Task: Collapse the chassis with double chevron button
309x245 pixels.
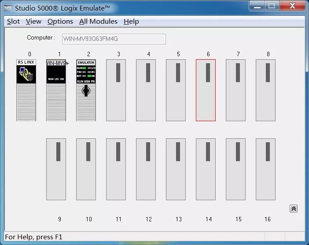Action: (294, 209)
